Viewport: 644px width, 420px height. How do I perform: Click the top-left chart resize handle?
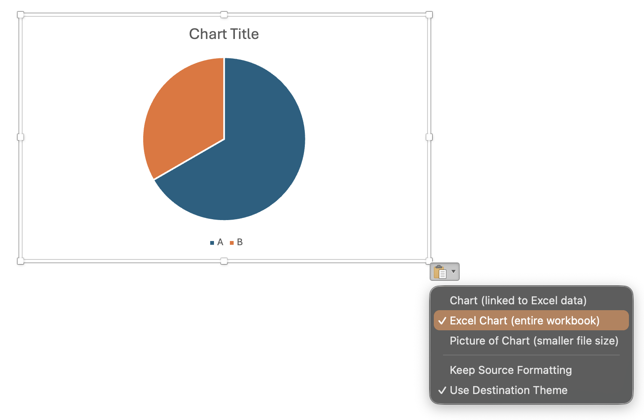point(20,15)
